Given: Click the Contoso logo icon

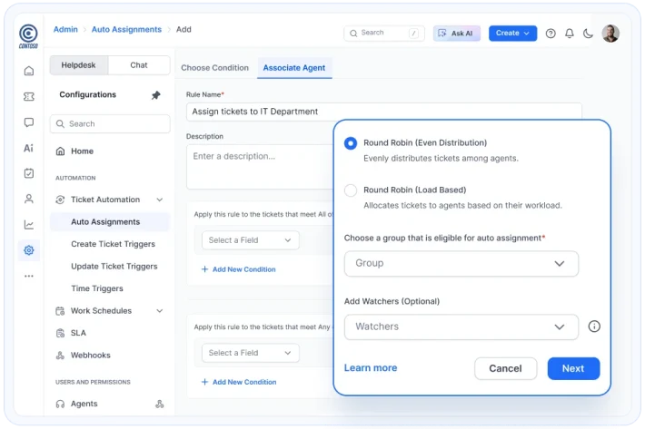Looking at the screenshot, I should (x=28, y=35).
